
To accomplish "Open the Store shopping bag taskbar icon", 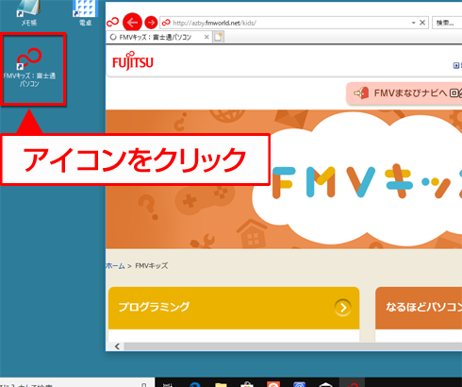I will coord(247,384).
